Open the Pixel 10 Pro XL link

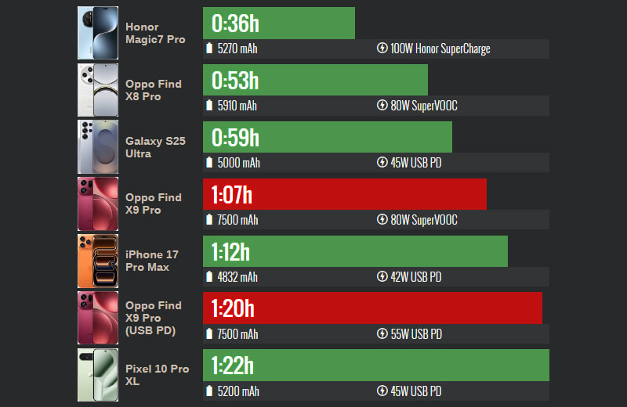click(157, 375)
